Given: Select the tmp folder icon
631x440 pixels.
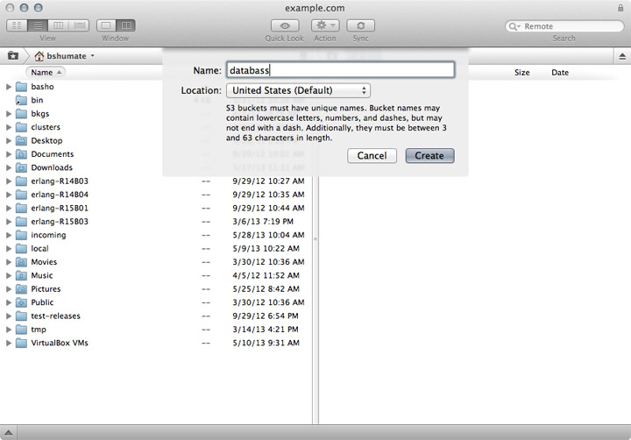Looking at the screenshot, I should click(21, 330).
